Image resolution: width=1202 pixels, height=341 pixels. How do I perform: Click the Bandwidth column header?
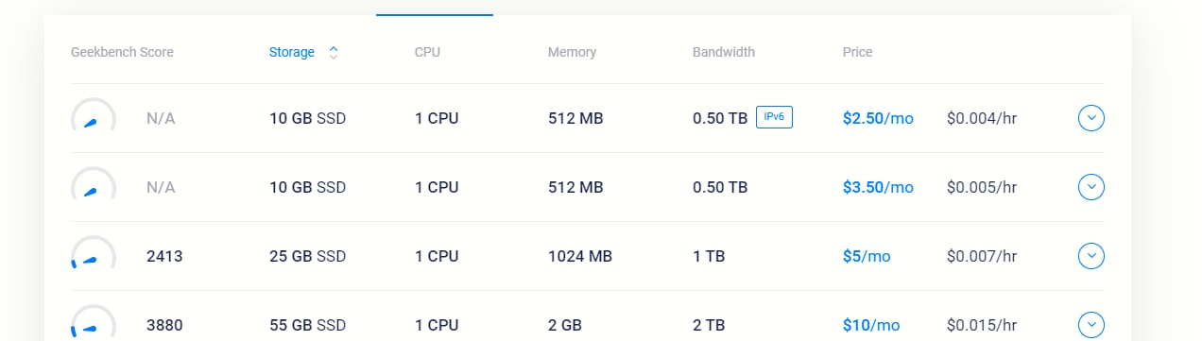tap(724, 53)
